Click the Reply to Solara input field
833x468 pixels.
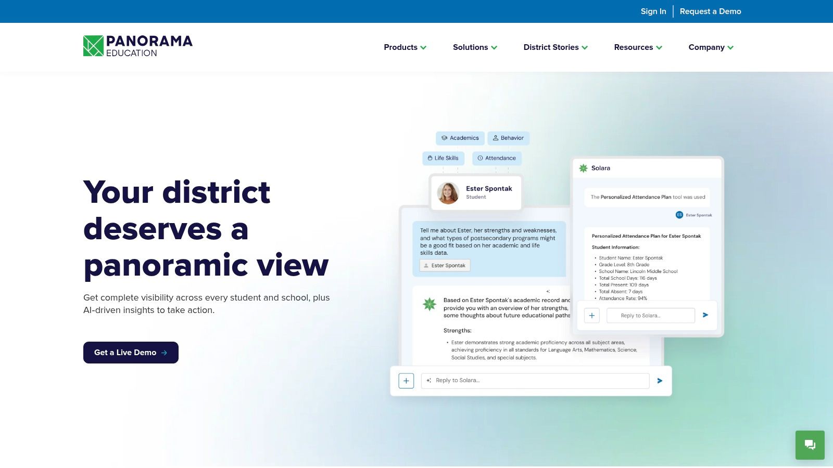tap(535, 380)
